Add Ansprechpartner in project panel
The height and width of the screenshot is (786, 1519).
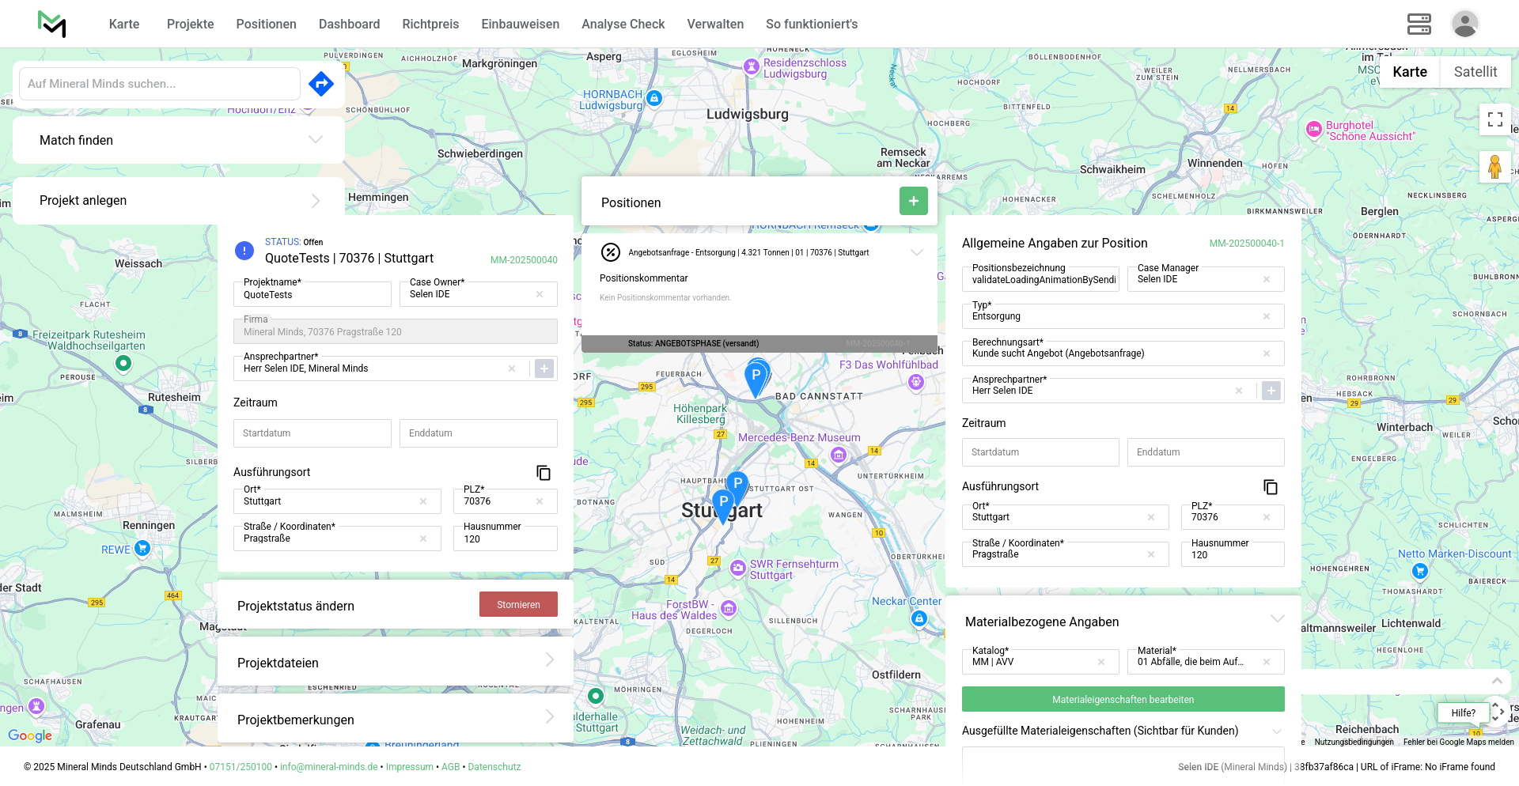[544, 368]
